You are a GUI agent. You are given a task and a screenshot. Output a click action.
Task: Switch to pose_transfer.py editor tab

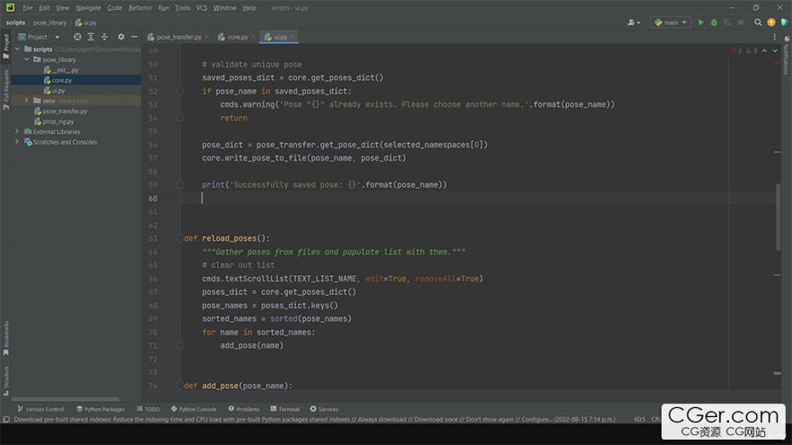pos(178,37)
